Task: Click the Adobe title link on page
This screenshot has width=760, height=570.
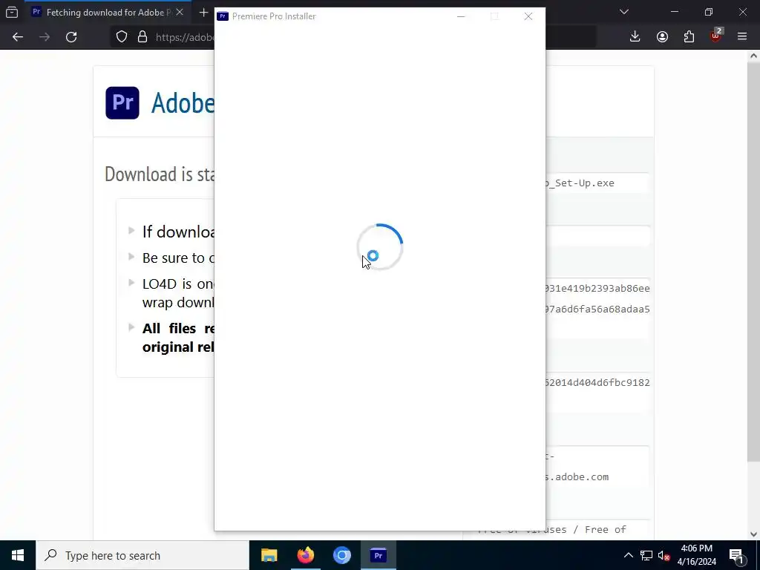Action: click(x=183, y=102)
